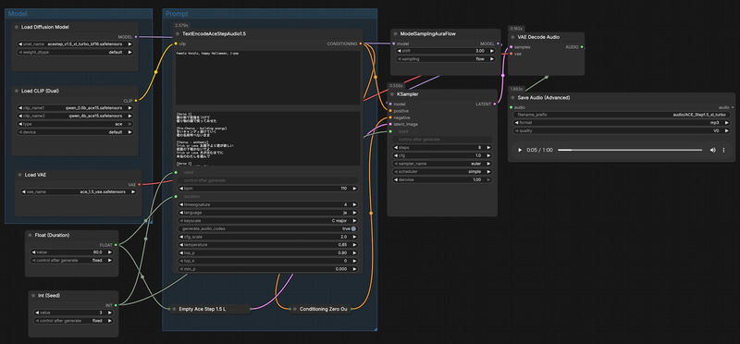Click the INT output socket on Int (Seed)
The height and width of the screenshot is (344, 740).
pos(116,305)
